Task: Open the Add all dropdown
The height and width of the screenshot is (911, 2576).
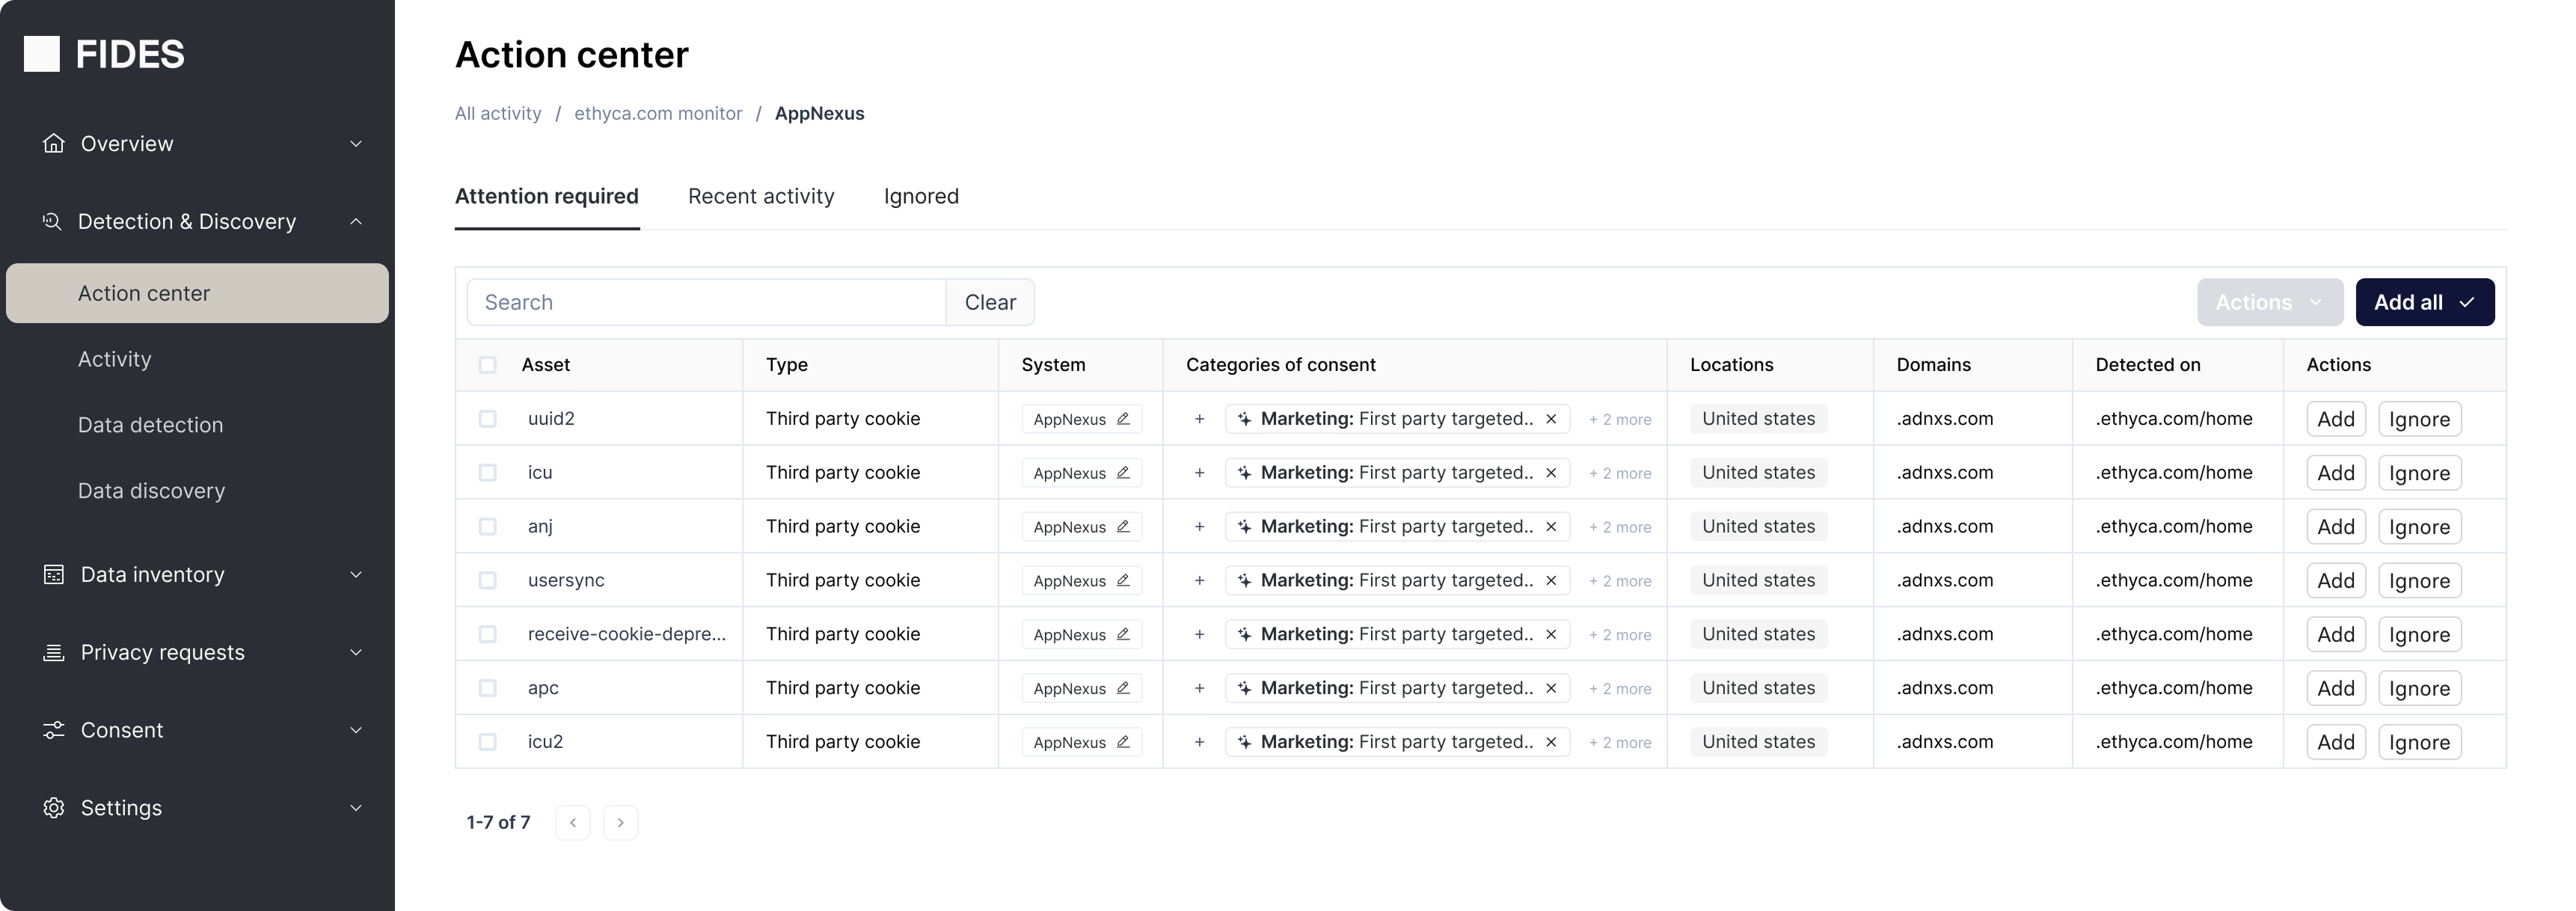Action: click(2425, 302)
